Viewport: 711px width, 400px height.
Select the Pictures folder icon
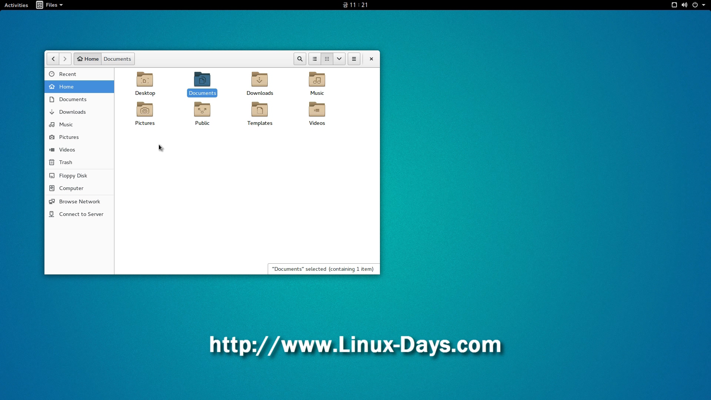(145, 110)
